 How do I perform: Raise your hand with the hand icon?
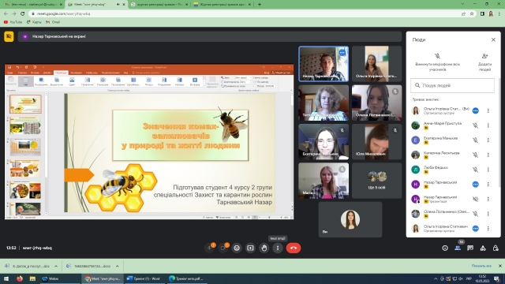tap(264, 248)
